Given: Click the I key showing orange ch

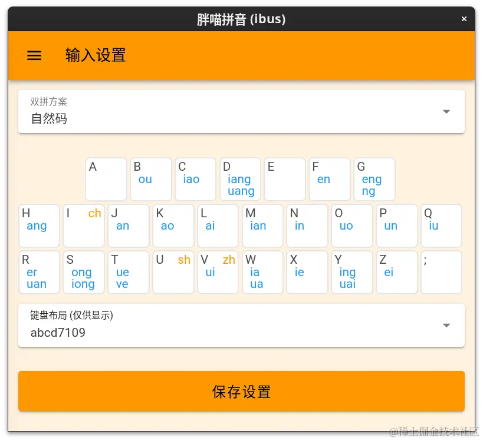Looking at the screenshot, I should [83, 226].
